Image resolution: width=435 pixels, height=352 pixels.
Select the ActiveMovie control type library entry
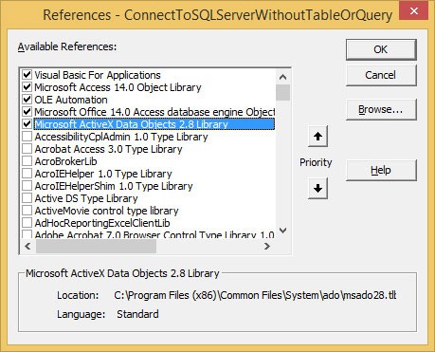tap(106, 211)
